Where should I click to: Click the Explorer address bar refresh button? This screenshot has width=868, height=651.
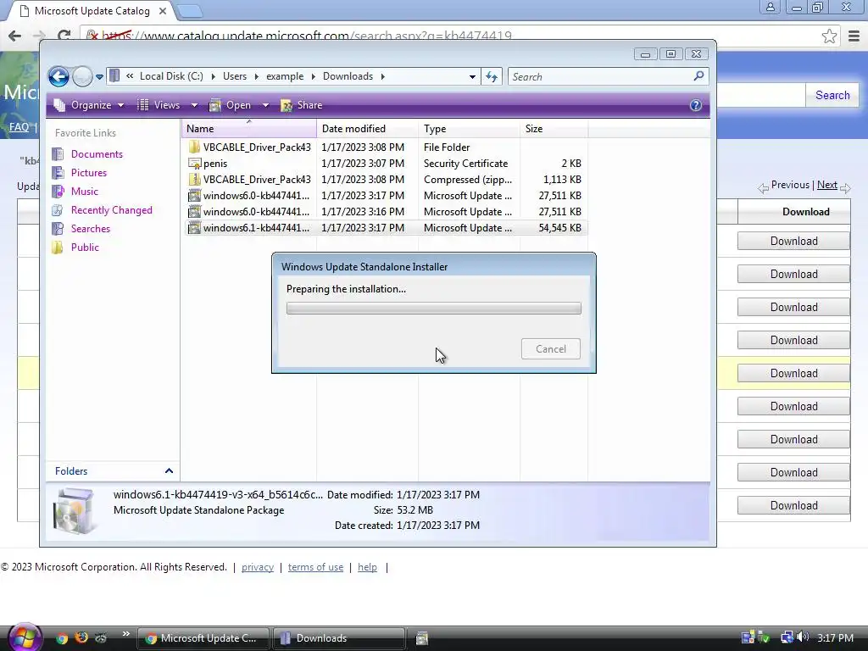pyautogui.click(x=492, y=76)
